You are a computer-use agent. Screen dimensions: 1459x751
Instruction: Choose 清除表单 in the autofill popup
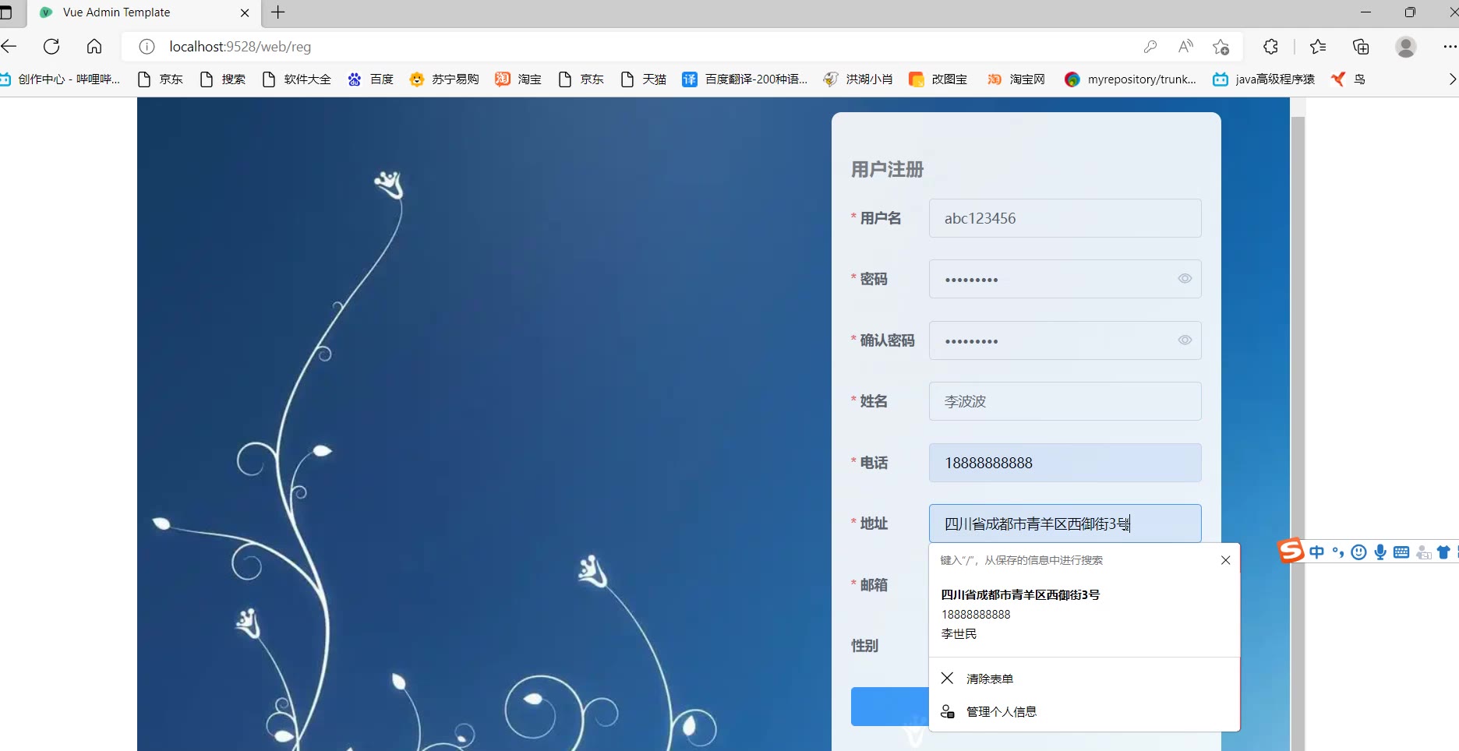pyautogui.click(x=1084, y=679)
